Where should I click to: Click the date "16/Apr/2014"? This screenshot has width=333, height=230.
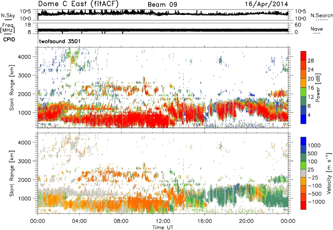[x=267, y=4]
